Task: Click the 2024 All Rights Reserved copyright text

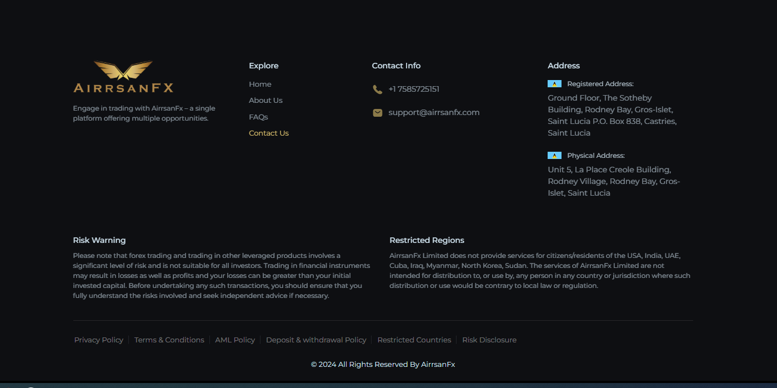Action: click(383, 365)
